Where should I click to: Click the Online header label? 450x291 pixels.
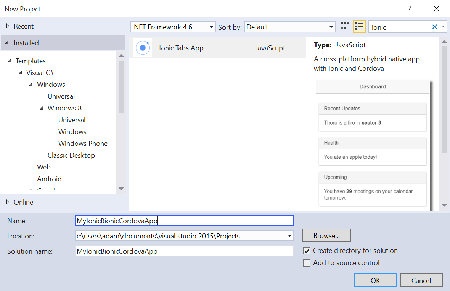[23, 202]
